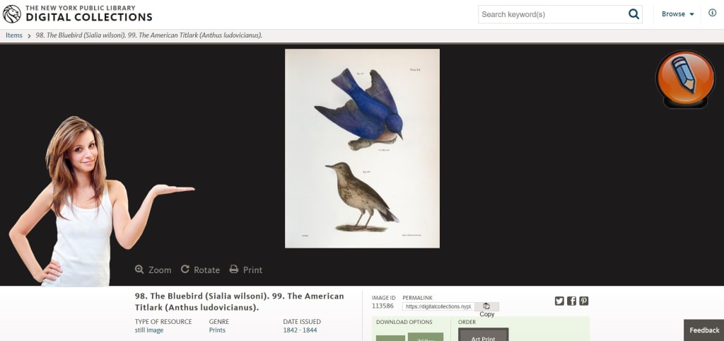724x341 pixels.
Task: Click the 'DOWNLOAD OPTIONS' heading
Action: pyautogui.click(x=404, y=322)
